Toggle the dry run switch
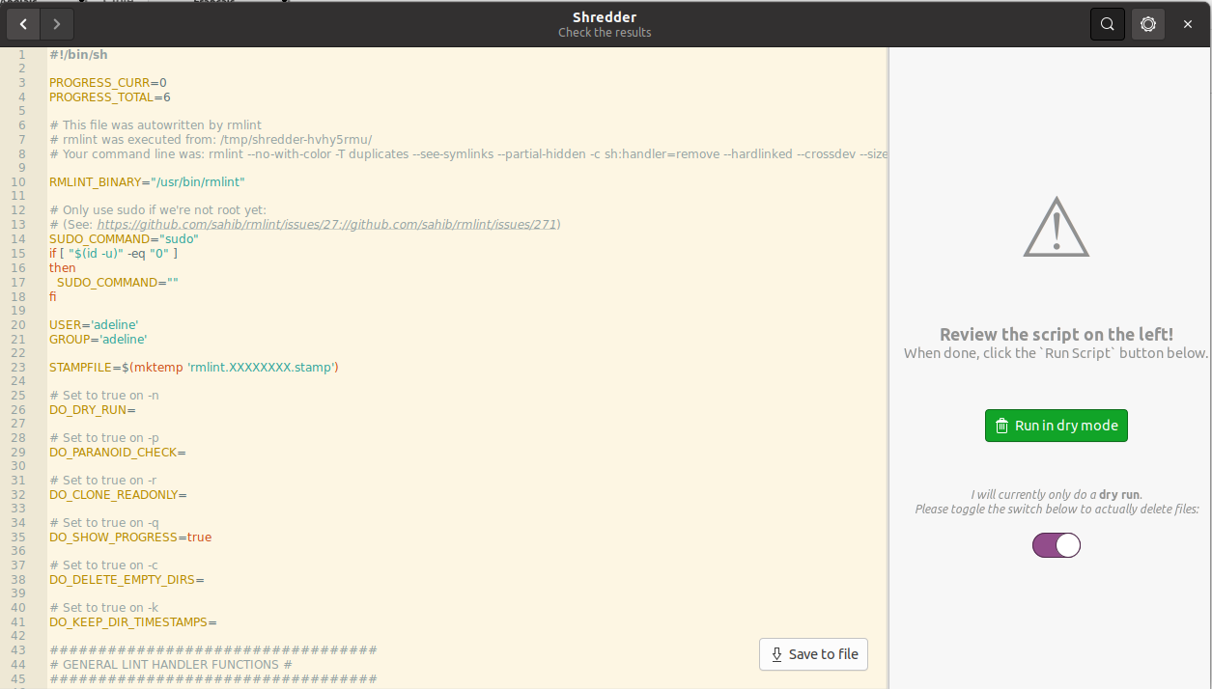The height and width of the screenshot is (689, 1212). 1056,545
